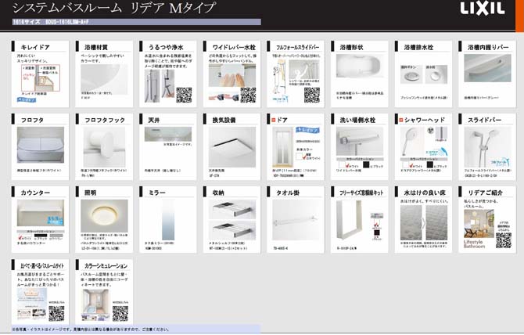This screenshot has height=335, width=524.
Task: Open the hand-on-lever photo in ワイドレバー水栓
Action: point(232,76)
